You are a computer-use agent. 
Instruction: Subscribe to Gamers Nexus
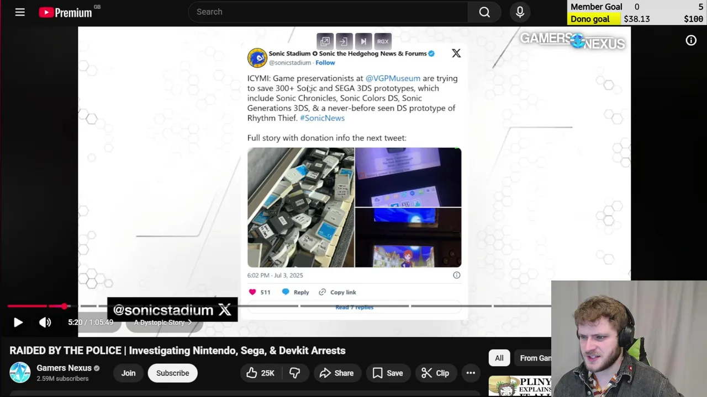coord(172,373)
